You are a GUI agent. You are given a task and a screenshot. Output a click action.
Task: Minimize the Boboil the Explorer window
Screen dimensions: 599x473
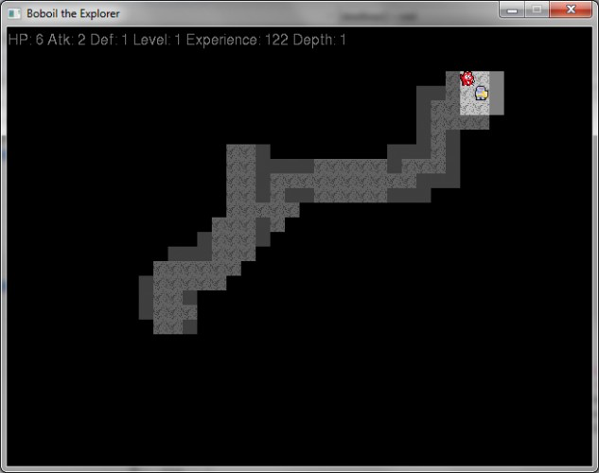pyautogui.click(x=512, y=9)
